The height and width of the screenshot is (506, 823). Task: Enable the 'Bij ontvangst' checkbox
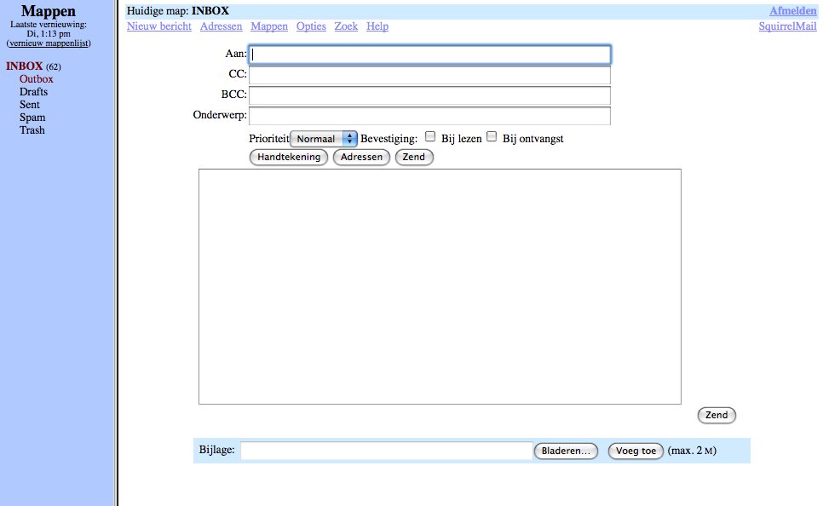492,136
